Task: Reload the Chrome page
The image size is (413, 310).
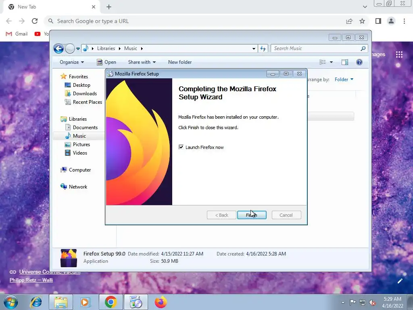Action: tap(35, 21)
